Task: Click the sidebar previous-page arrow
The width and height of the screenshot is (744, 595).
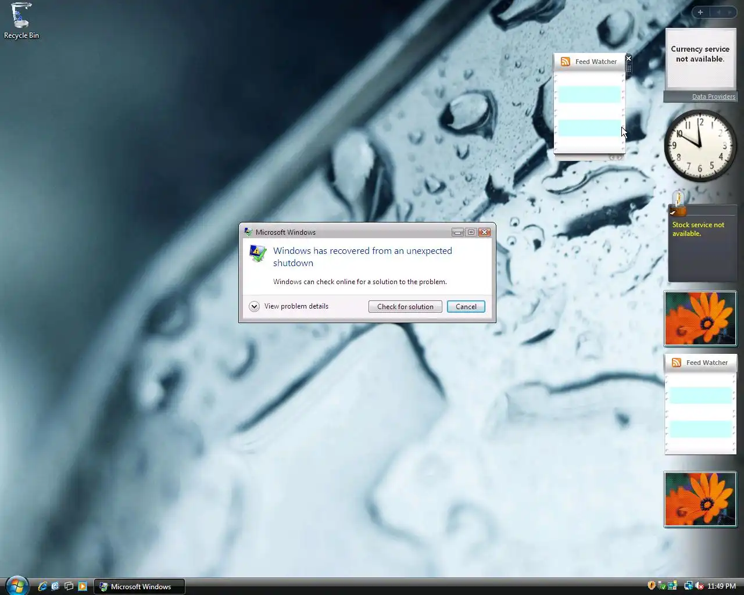Action: [x=718, y=12]
